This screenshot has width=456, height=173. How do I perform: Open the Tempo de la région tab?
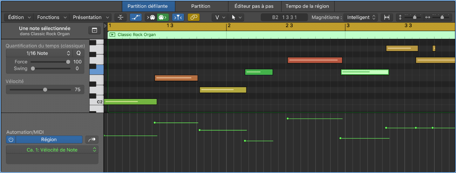click(307, 6)
